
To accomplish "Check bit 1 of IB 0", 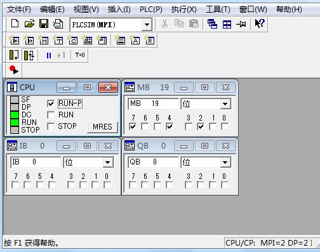I will tap(95, 185).
